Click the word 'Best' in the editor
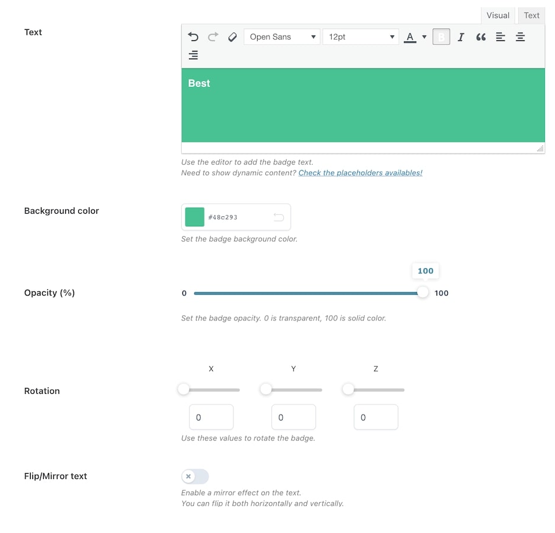Image resolution: width=555 pixels, height=533 pixels. click(x=199, y=83)
